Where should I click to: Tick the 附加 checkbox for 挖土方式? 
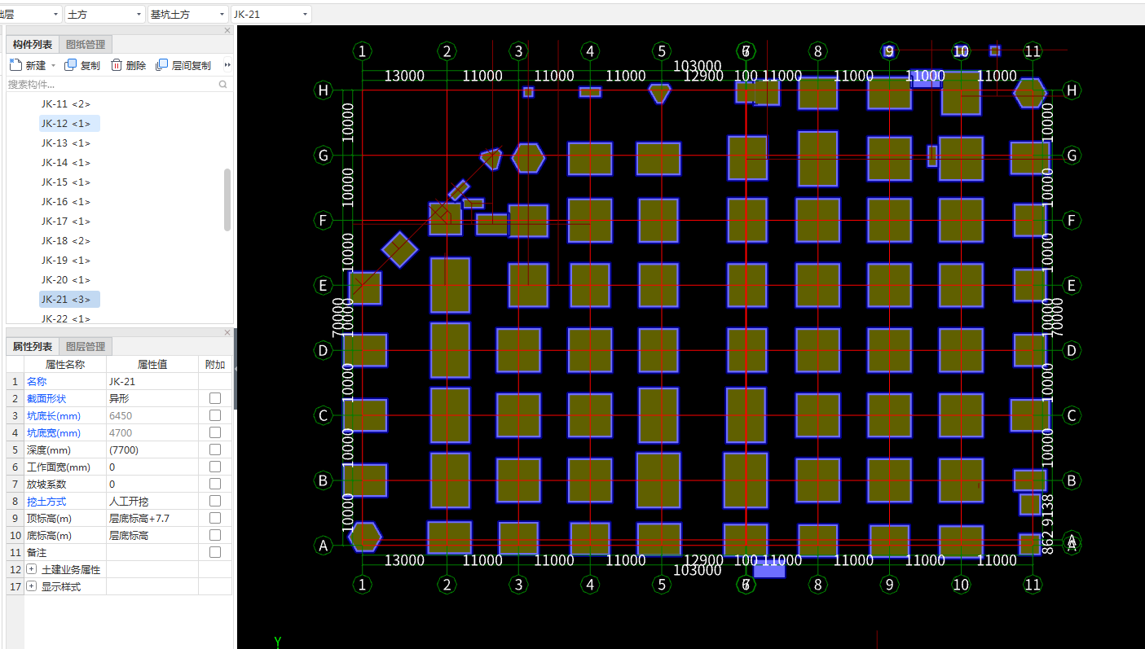[x=215, y=502]
